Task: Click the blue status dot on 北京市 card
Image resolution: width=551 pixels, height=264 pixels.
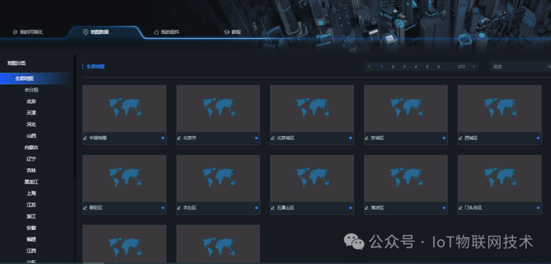Action: (x=257, y=138)
